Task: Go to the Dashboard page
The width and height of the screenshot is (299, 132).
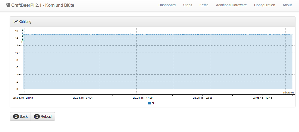Action: [167, 5]
